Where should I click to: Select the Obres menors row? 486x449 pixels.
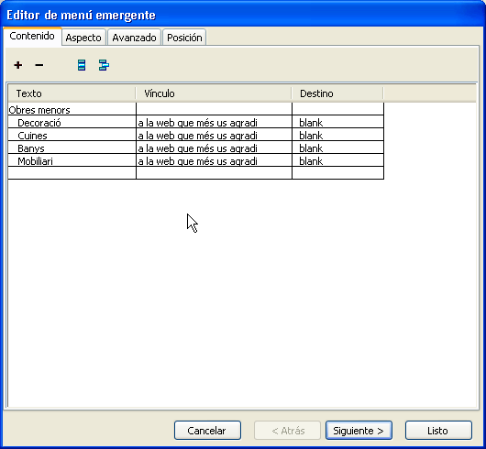tap(196, 109)
